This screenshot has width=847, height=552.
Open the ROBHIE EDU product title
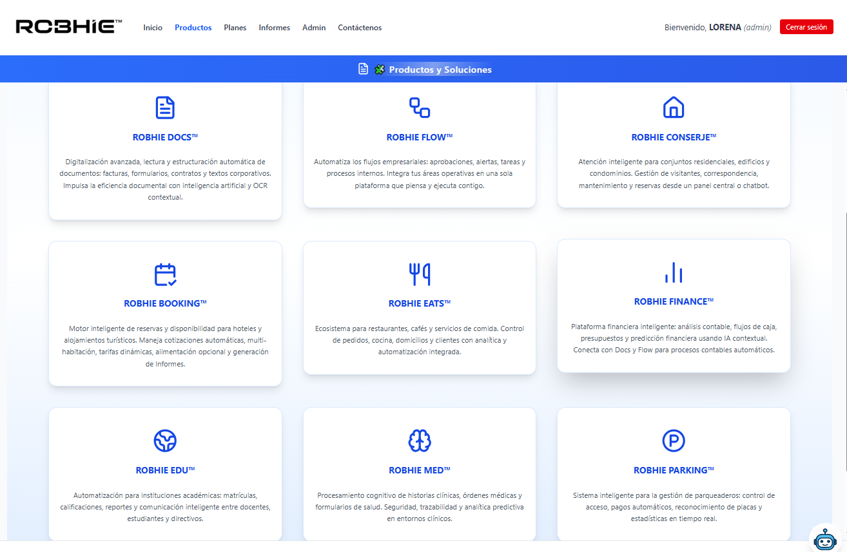coord(165,470)
